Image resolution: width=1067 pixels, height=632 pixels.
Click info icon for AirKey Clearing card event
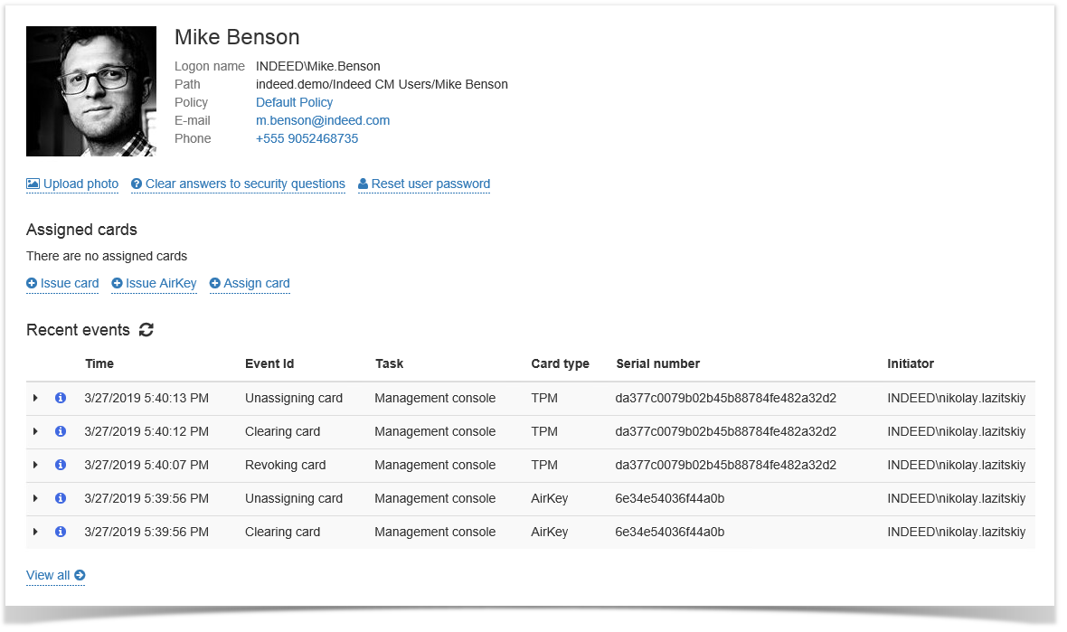click(x=61, y=532)
